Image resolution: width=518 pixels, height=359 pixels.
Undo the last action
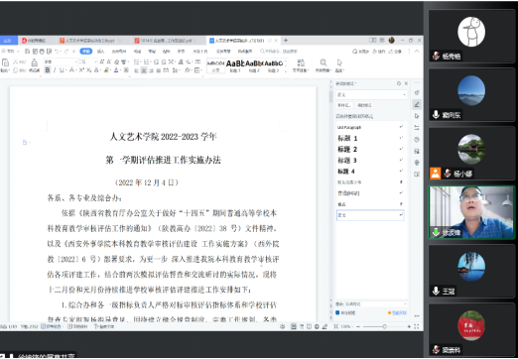tap(57, 52)
